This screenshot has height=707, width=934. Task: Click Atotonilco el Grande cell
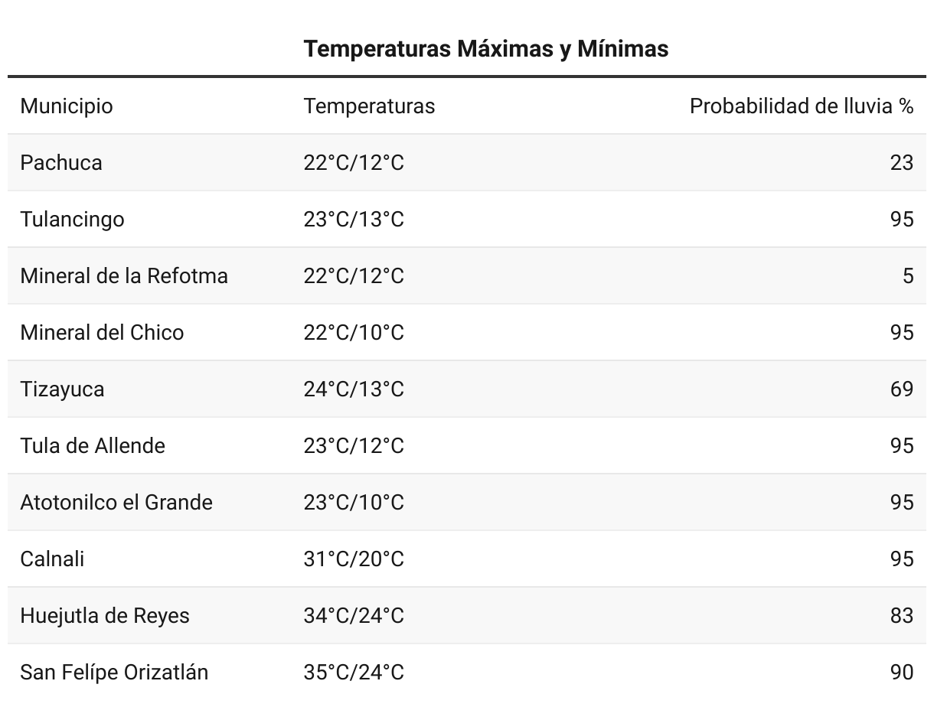tap(116, 503)
